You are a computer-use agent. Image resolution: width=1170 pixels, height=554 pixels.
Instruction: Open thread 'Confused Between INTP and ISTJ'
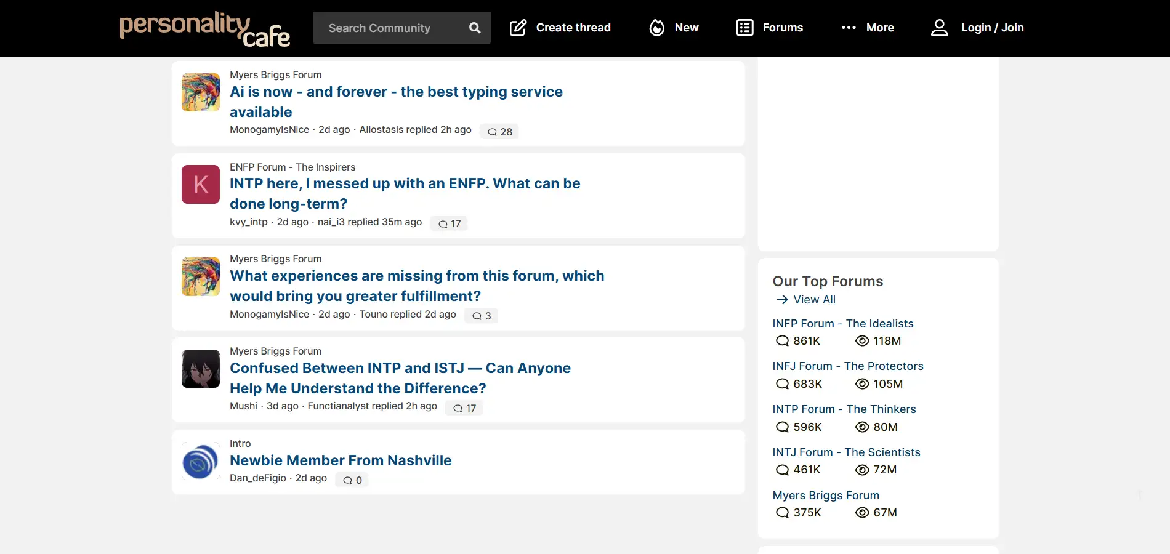point(400,378)
